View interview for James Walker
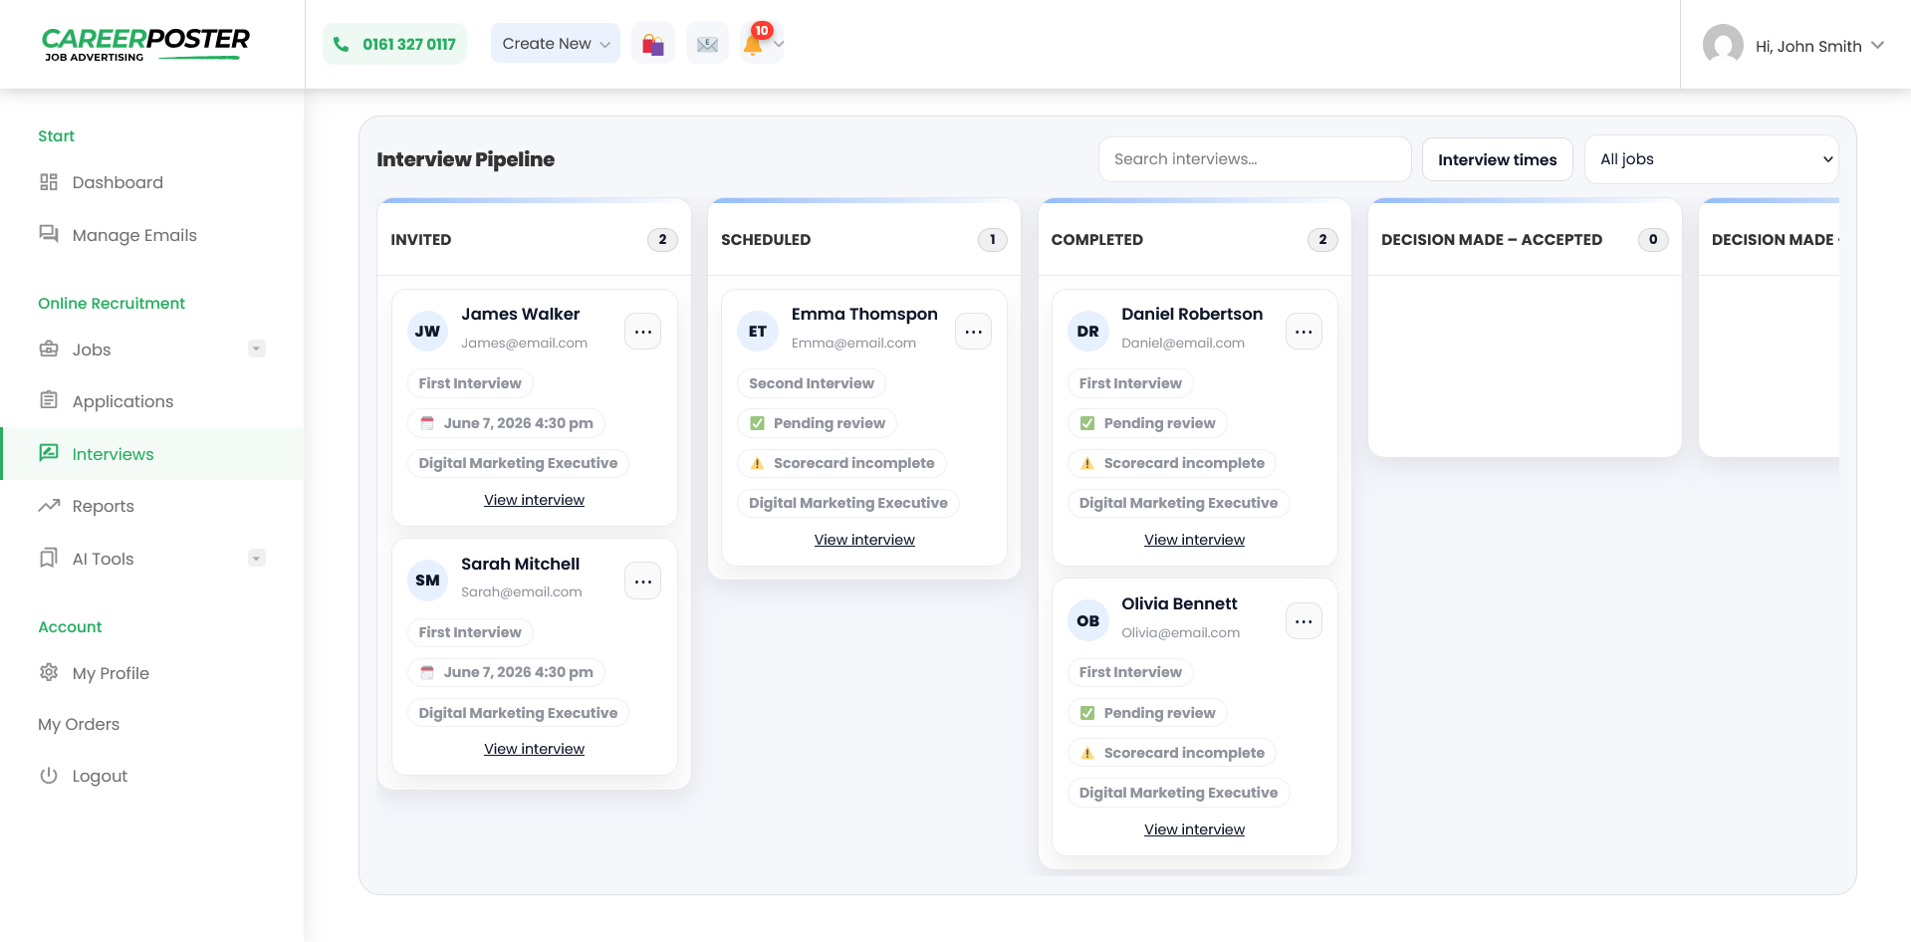Screen dimensions: 1911x942 point(534,500)
